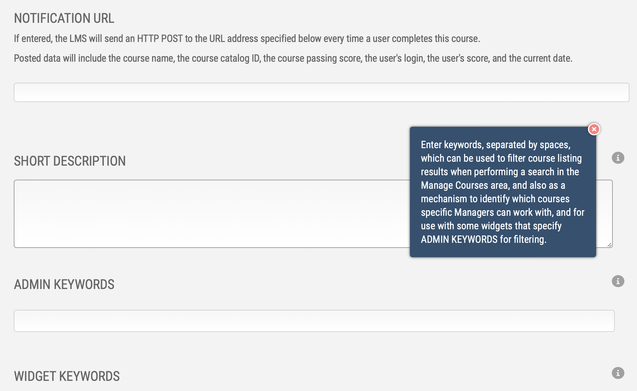
Task: Click the ADMIN KEYWORDS section heading
Action: [x=64, y=285]
